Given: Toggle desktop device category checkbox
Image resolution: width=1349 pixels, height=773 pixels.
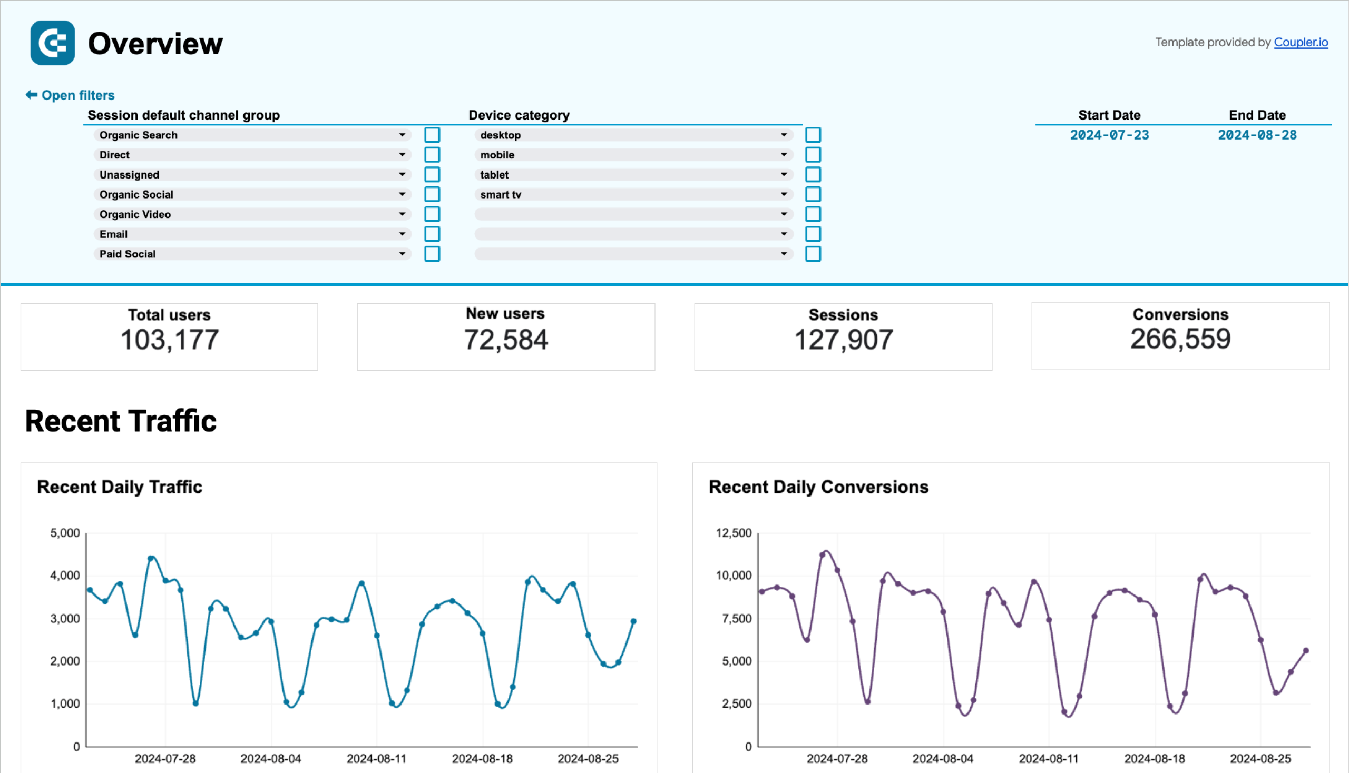Looking at the screenshot, I should coord(814,135).
